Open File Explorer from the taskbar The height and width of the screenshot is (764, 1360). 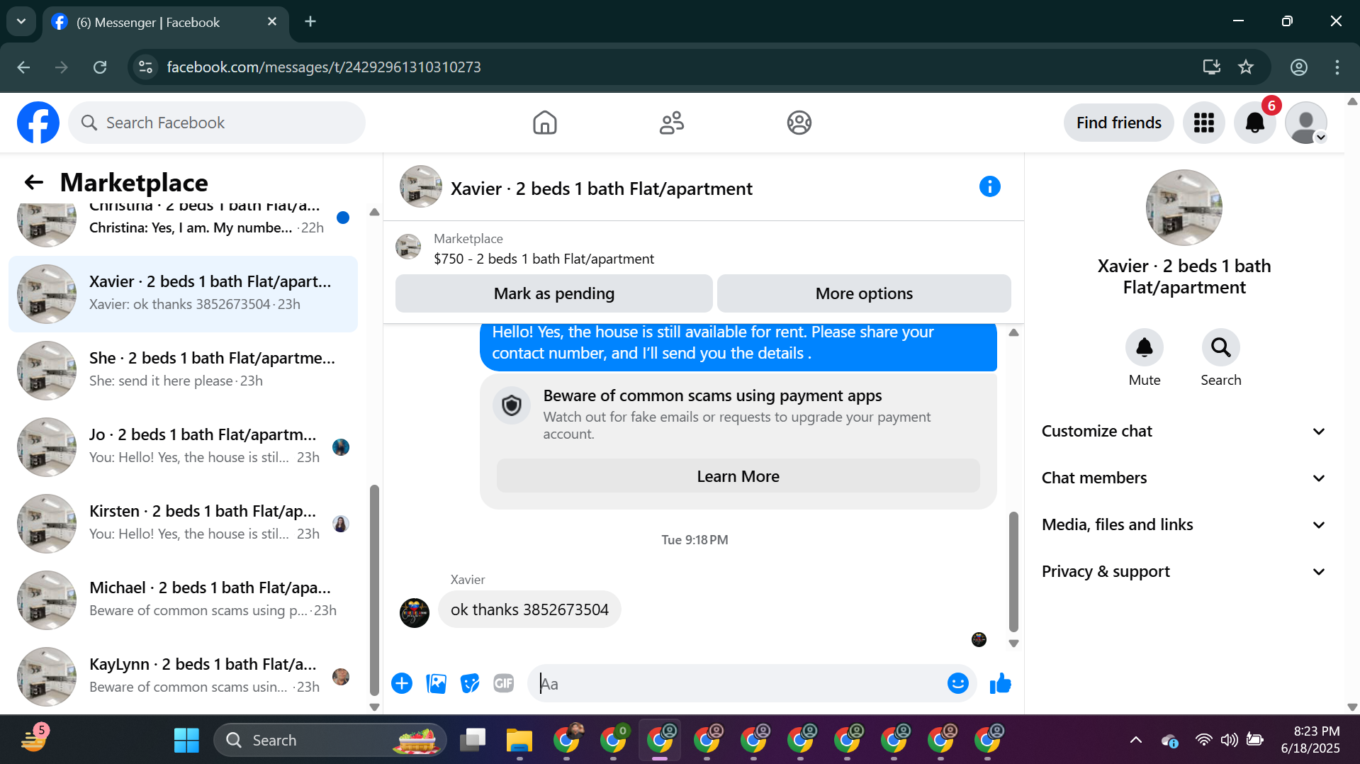[519, 741]
